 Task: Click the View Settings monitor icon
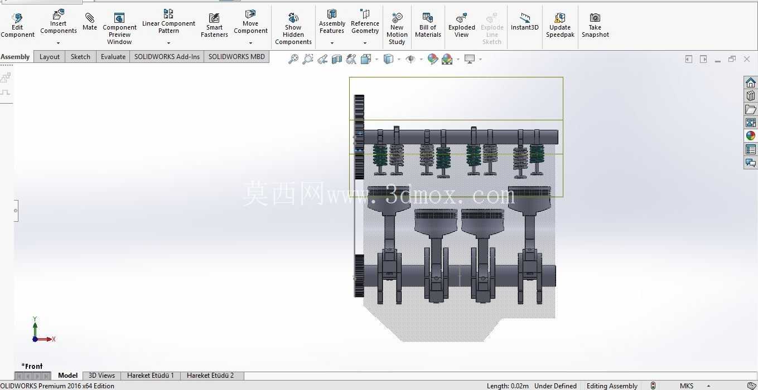470,59
